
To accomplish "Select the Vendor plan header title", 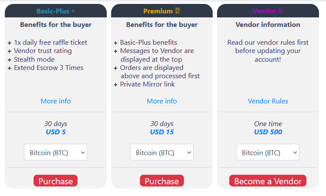I will tap(264, 11).
